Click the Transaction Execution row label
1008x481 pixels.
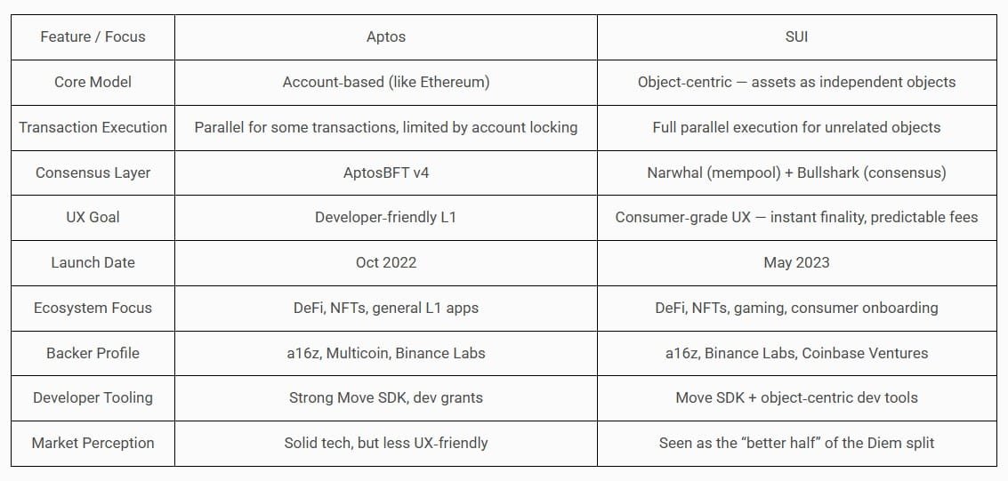pos(93,127)
